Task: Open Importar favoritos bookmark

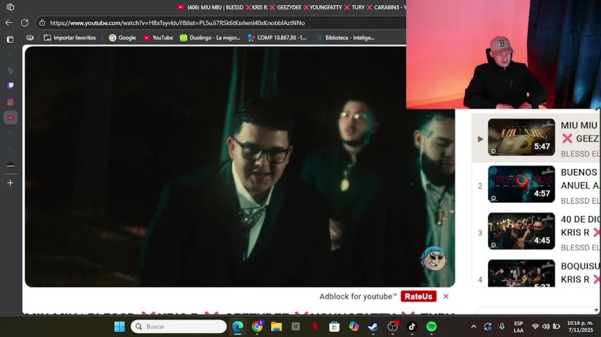Action: coord(70,37)
